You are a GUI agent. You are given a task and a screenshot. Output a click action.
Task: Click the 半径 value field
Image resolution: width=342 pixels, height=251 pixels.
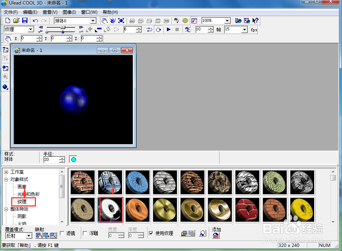[52, 160]
